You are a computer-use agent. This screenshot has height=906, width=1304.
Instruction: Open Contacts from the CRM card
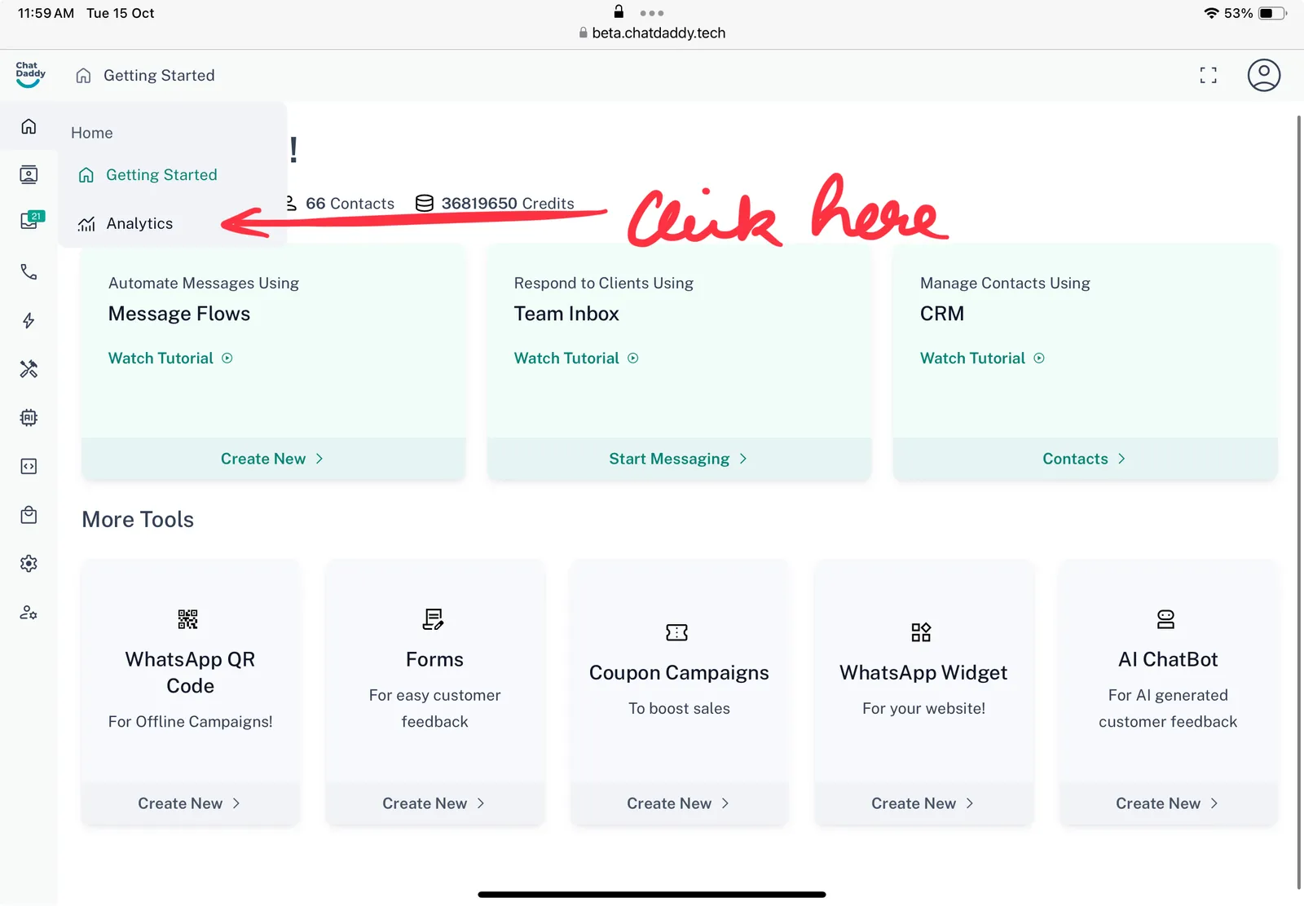[x=1084, y=459]
